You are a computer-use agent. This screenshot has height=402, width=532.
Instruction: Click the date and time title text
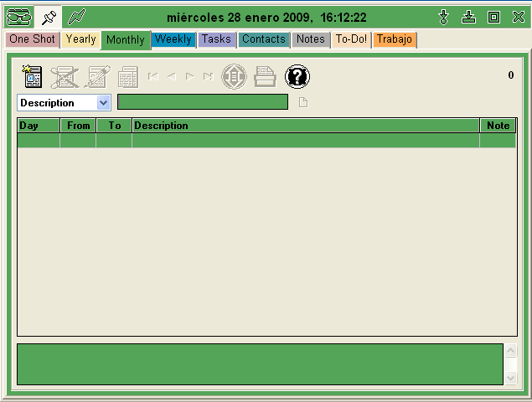pos(266,18)
